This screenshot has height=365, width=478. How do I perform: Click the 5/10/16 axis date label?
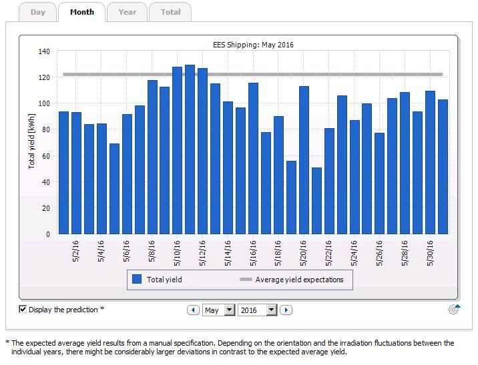coord(177,253)
